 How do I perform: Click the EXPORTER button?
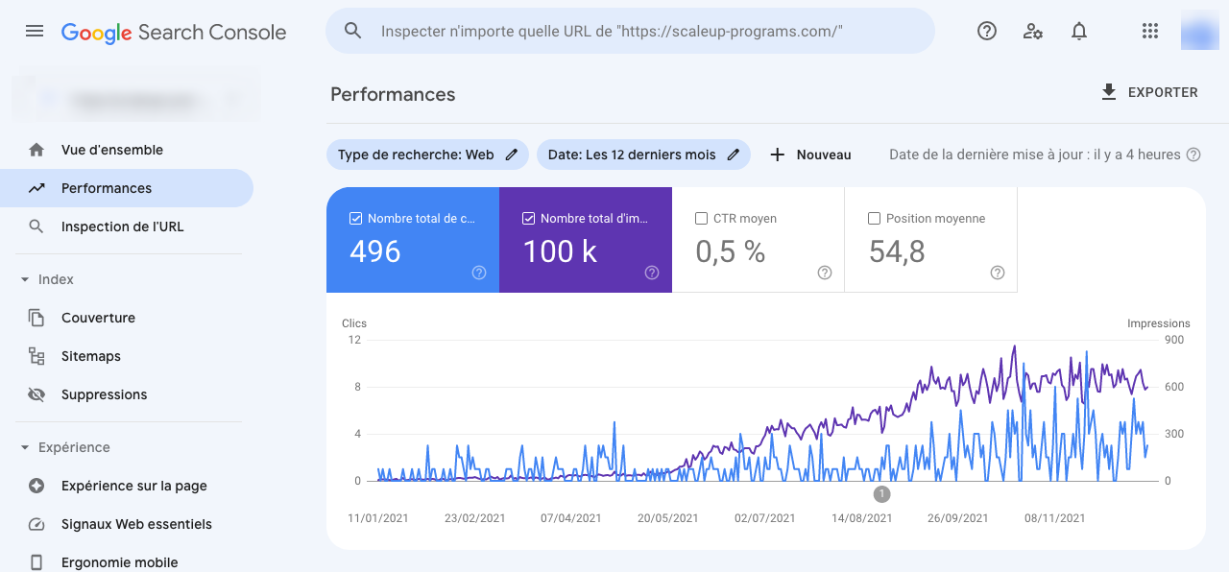(1149, 92)
